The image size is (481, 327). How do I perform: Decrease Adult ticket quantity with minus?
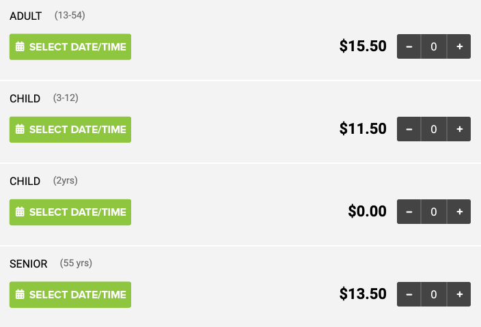[x=409, y=46]
